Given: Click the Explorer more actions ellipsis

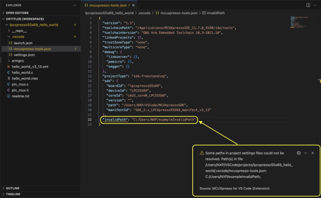Looking at the screenshot, I should 75,5.
